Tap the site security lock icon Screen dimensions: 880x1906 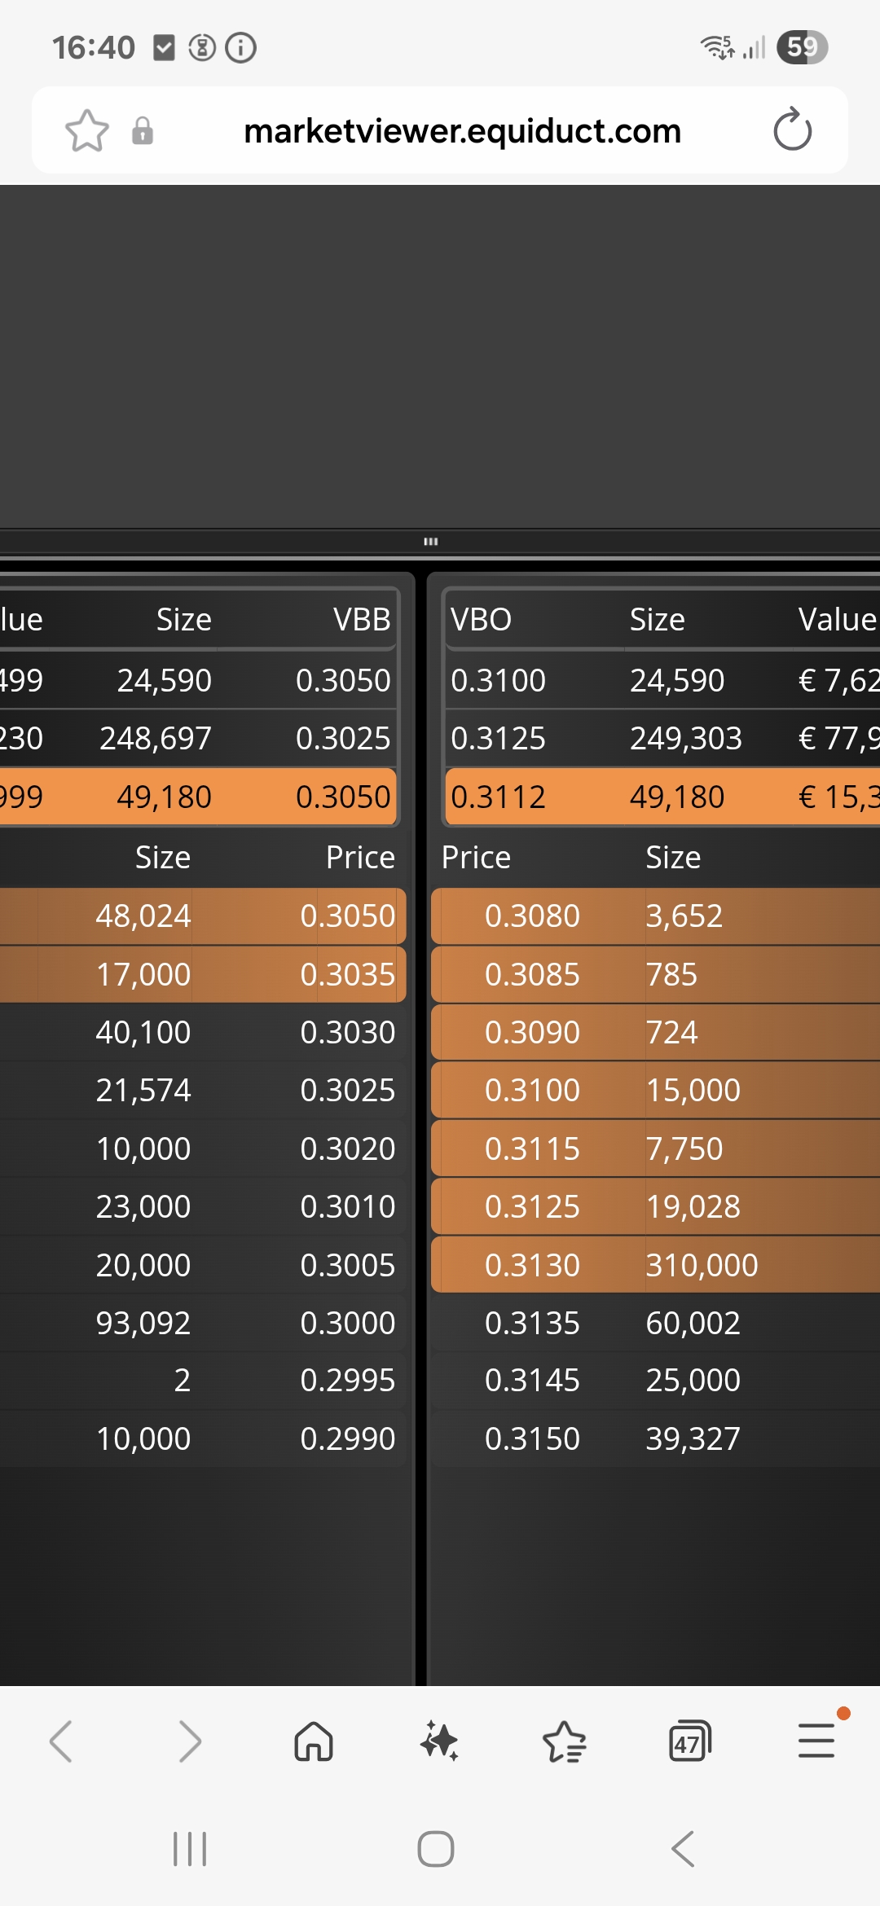[x=143, y=130]
